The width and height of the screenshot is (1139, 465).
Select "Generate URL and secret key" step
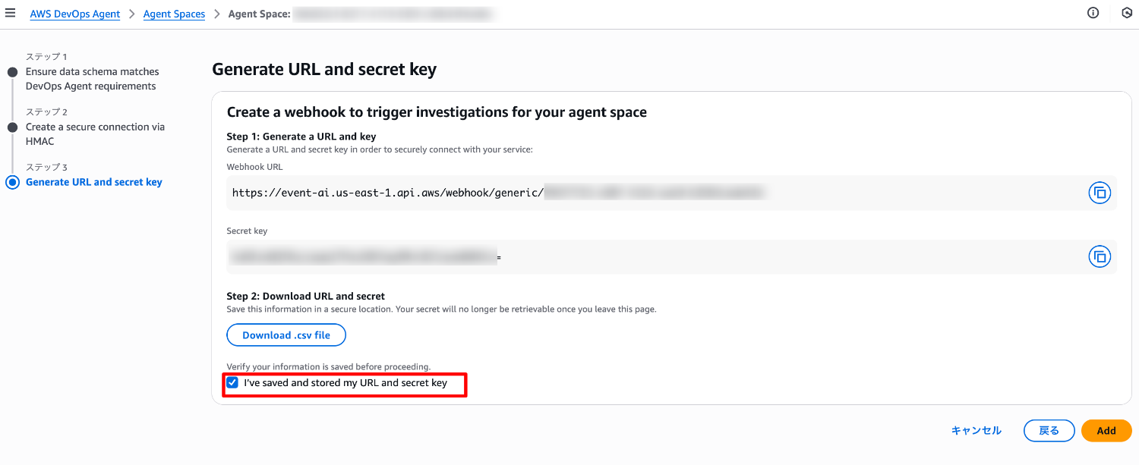94,182
